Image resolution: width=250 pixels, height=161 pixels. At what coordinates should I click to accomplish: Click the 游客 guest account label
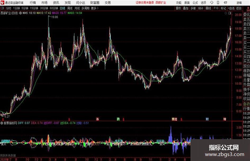tap(239, 3)
